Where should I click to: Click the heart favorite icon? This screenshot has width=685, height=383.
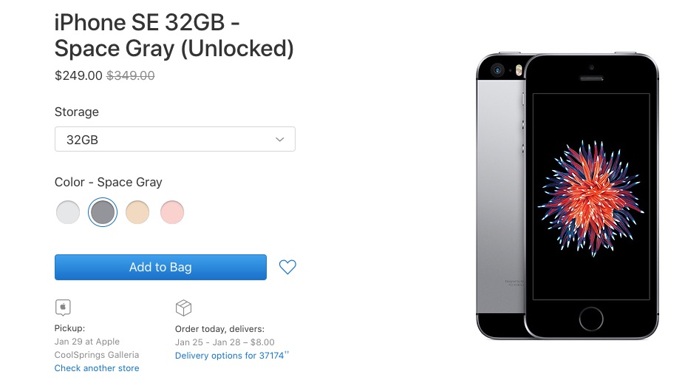tap(287, 267)
